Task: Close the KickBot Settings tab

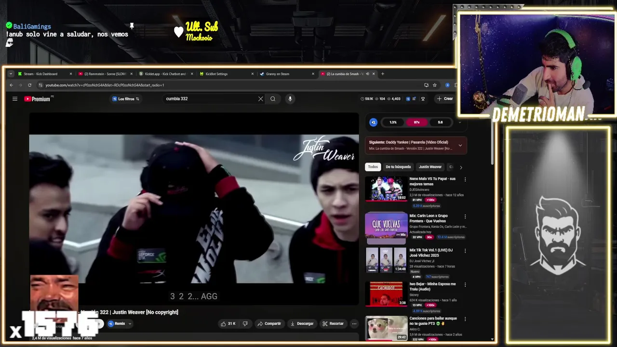Action: click(x=253, y=74)
